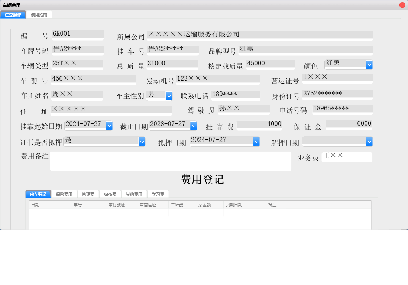Click the 日期 column header in the table

(x=50, y=204)
